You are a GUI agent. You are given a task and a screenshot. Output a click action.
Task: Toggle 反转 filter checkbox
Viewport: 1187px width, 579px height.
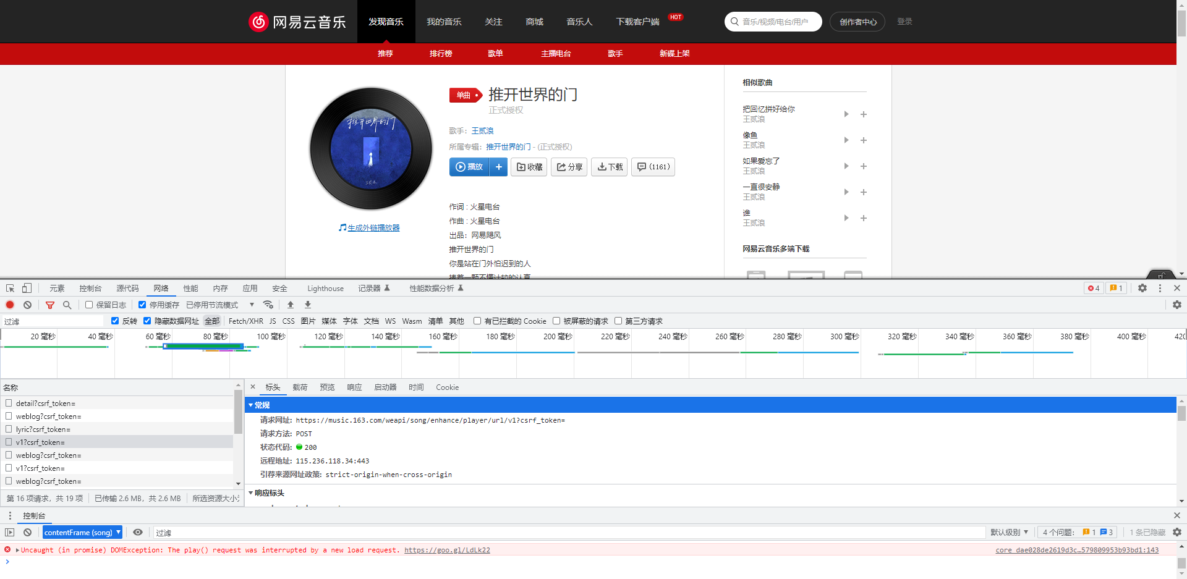(115, 321)
